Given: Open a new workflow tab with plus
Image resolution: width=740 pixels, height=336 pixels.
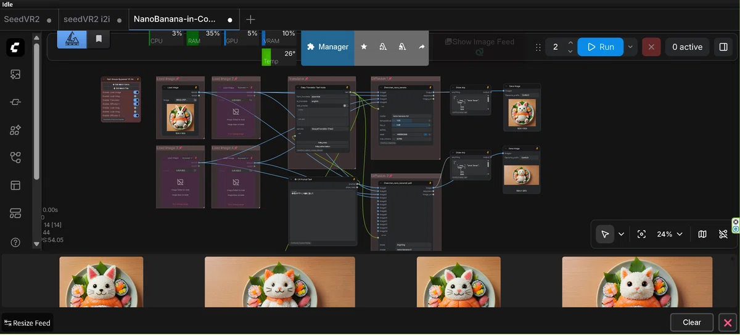Looking at the screenshot, I should tap(250, 19).
